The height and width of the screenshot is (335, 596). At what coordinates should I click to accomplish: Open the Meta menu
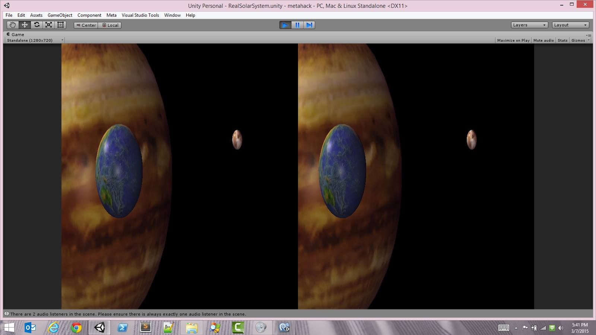coord(111,15)
